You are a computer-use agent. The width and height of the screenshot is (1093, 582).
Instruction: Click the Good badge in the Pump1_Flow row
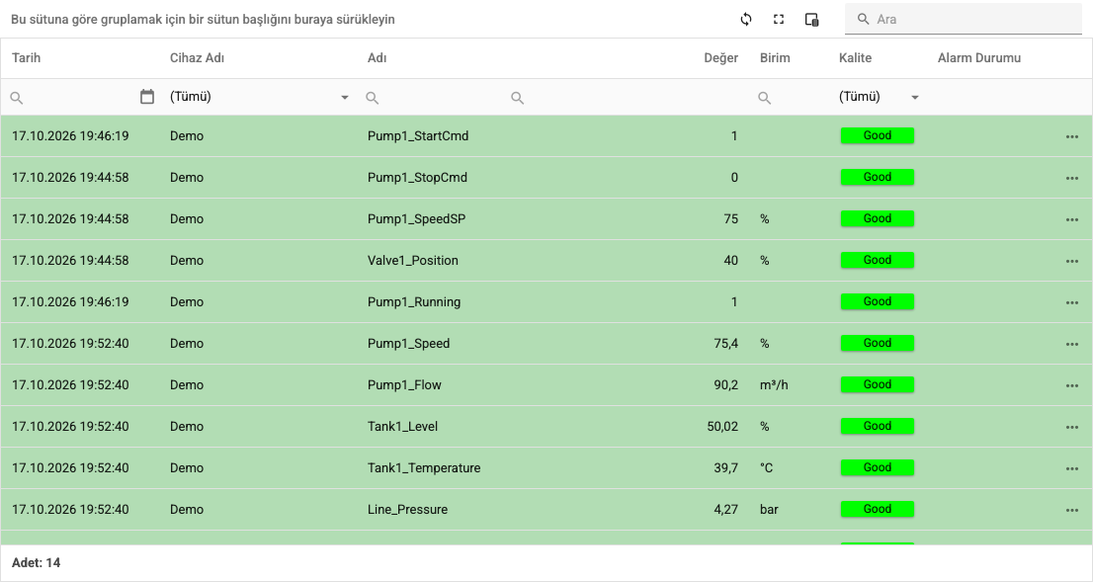(x=878, y=384)
